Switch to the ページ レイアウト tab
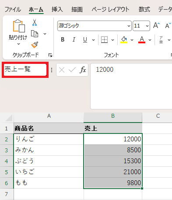172x200 pixels. click(x=110, y=10)
